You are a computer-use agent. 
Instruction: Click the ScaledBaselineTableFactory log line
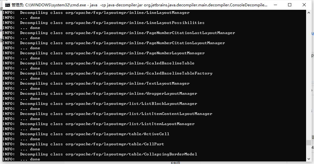[107, 73]
